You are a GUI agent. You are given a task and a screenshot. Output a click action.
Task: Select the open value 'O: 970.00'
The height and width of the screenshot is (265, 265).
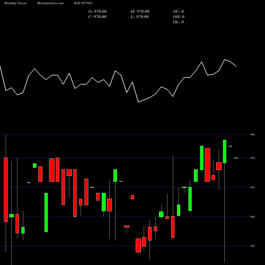[x=98, y=12]
